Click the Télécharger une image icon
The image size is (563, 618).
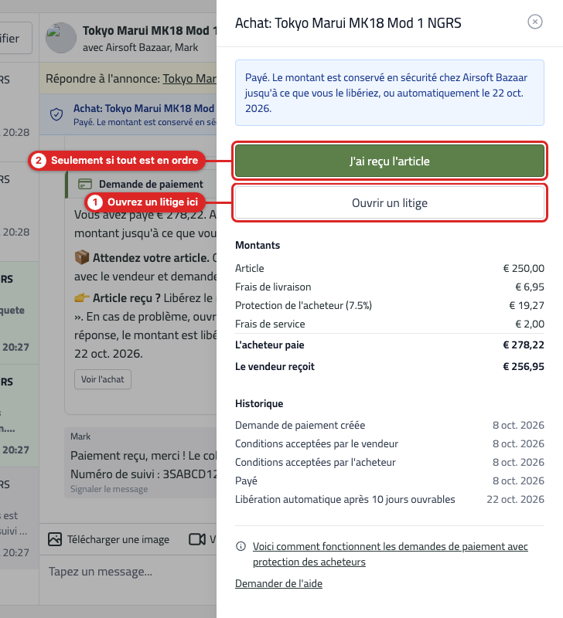55,539
